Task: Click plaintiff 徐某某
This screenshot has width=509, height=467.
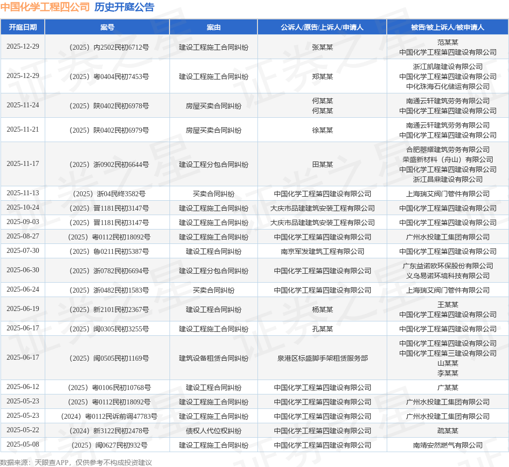Action: coord(322,130)
